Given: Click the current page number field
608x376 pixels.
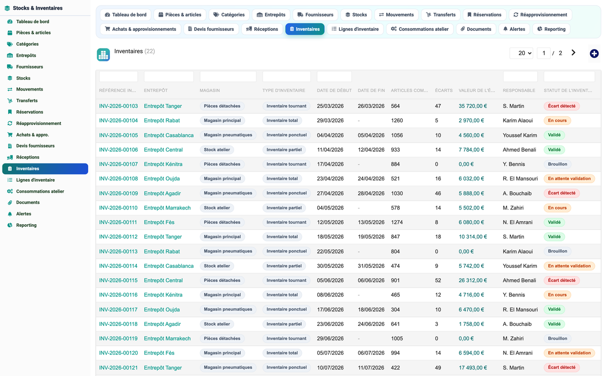Looking at the screenshot, I should tap(544, 53).
